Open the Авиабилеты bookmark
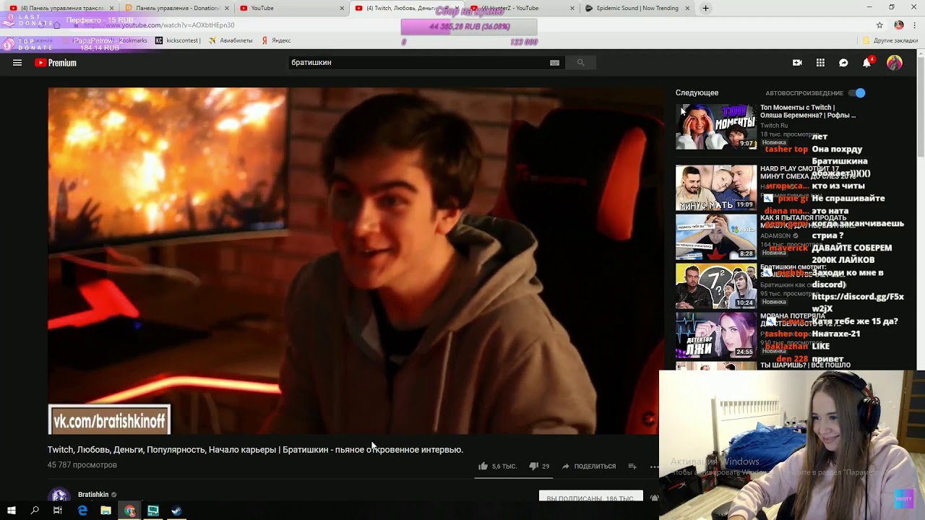Image resolution: width=925 pixels, height=520 pixels. [231, 40]
